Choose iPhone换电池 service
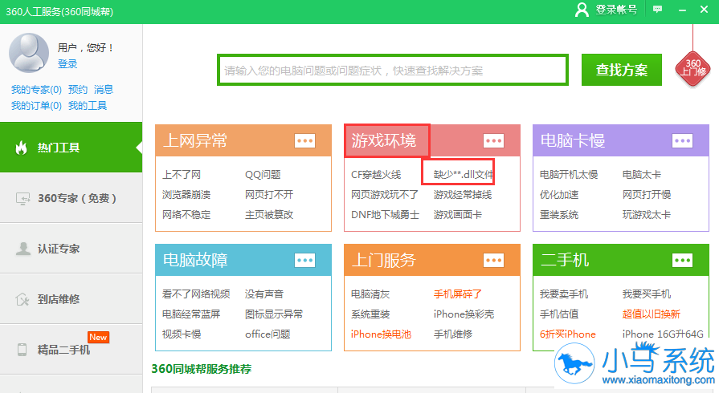The height and width of the screenshot is (393, 719). 381,334
